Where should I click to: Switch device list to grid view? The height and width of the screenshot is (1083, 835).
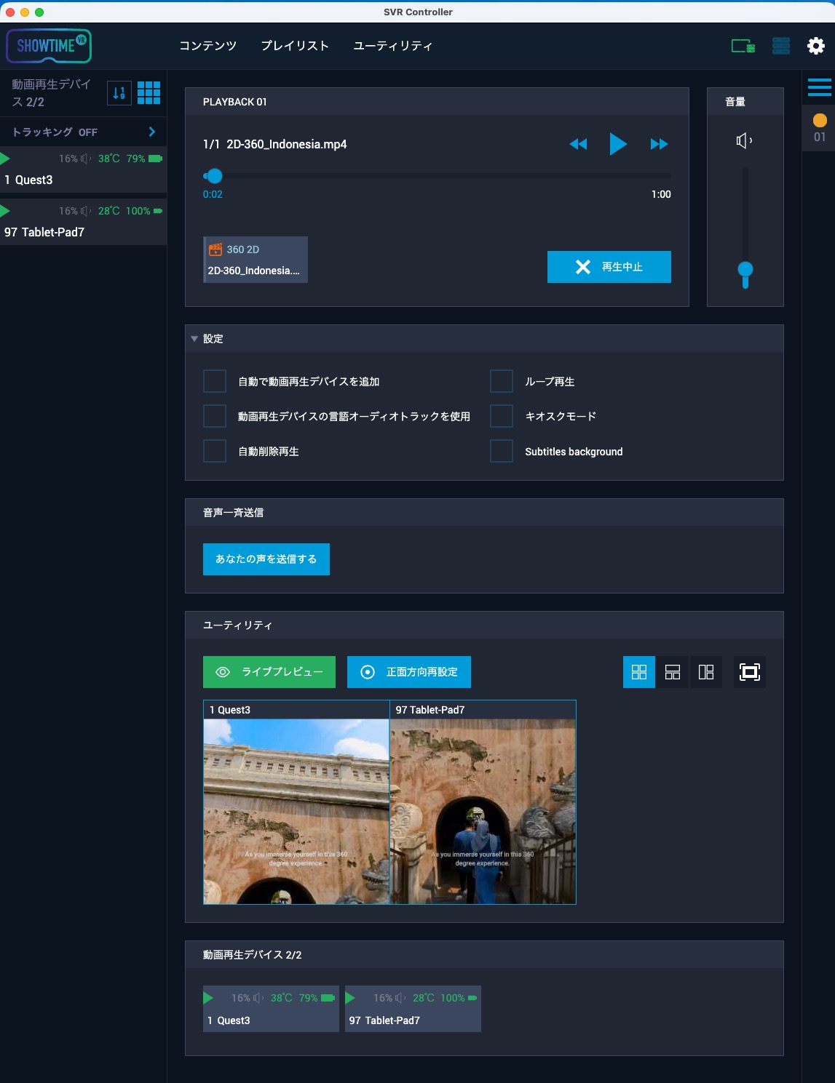pyautogui.click(x=149, y=93)
